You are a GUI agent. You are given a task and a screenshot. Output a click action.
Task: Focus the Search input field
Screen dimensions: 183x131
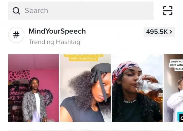point(81,11)
